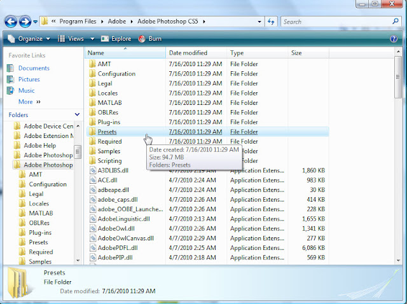Screen dimensions: 407x304
Task: Click Program Files in address breadcrumb
Action: tap(78, 22)
